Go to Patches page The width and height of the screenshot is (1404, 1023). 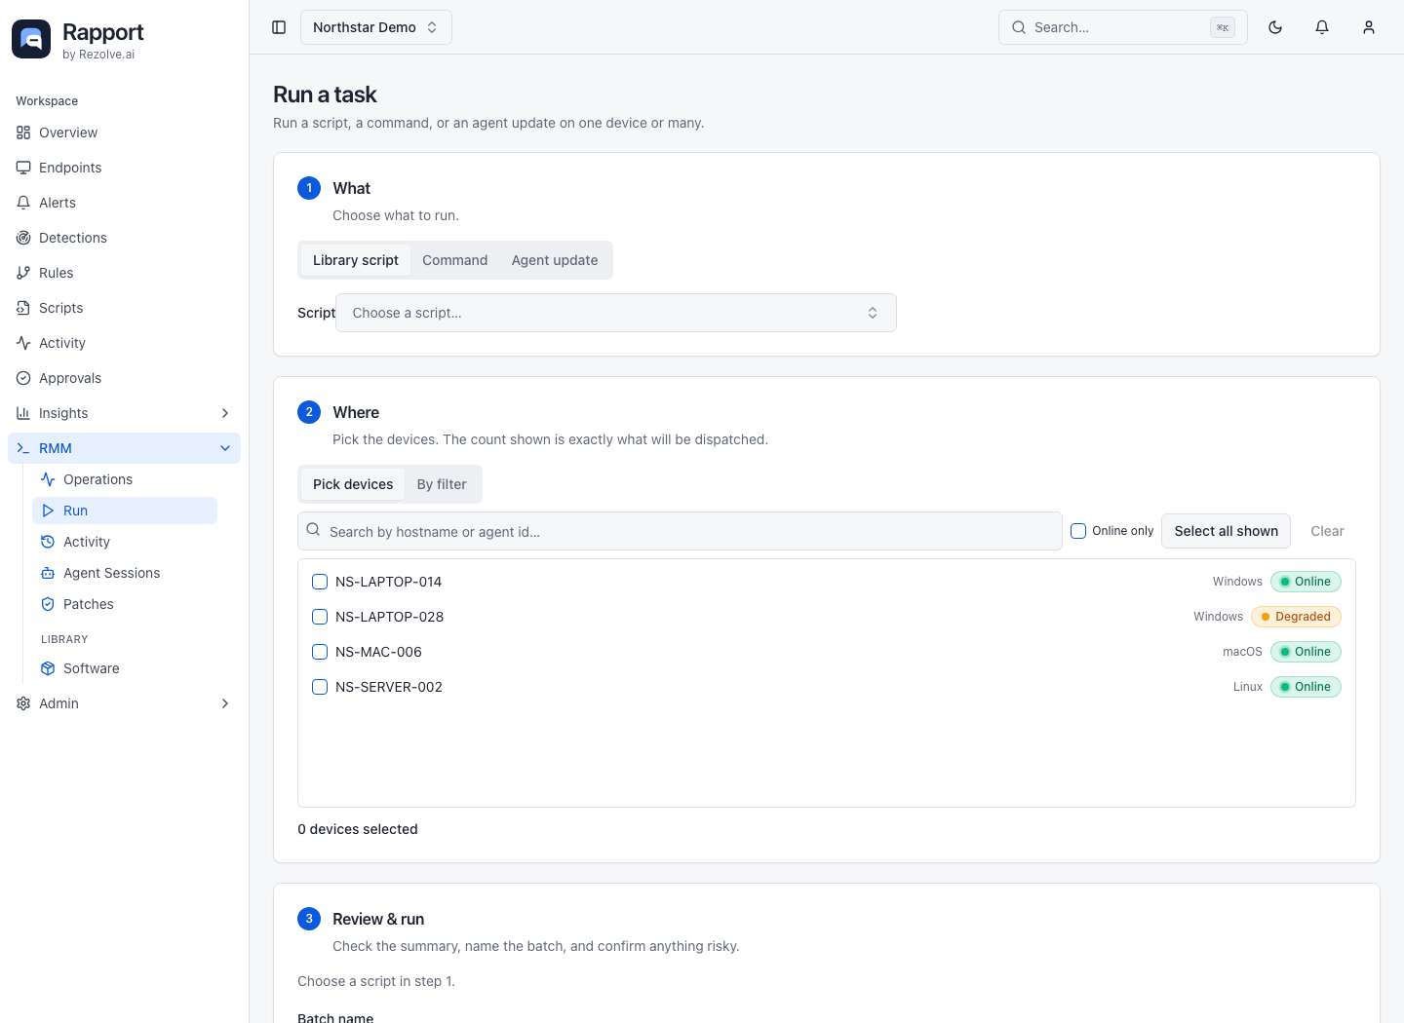tap(125, 604)
